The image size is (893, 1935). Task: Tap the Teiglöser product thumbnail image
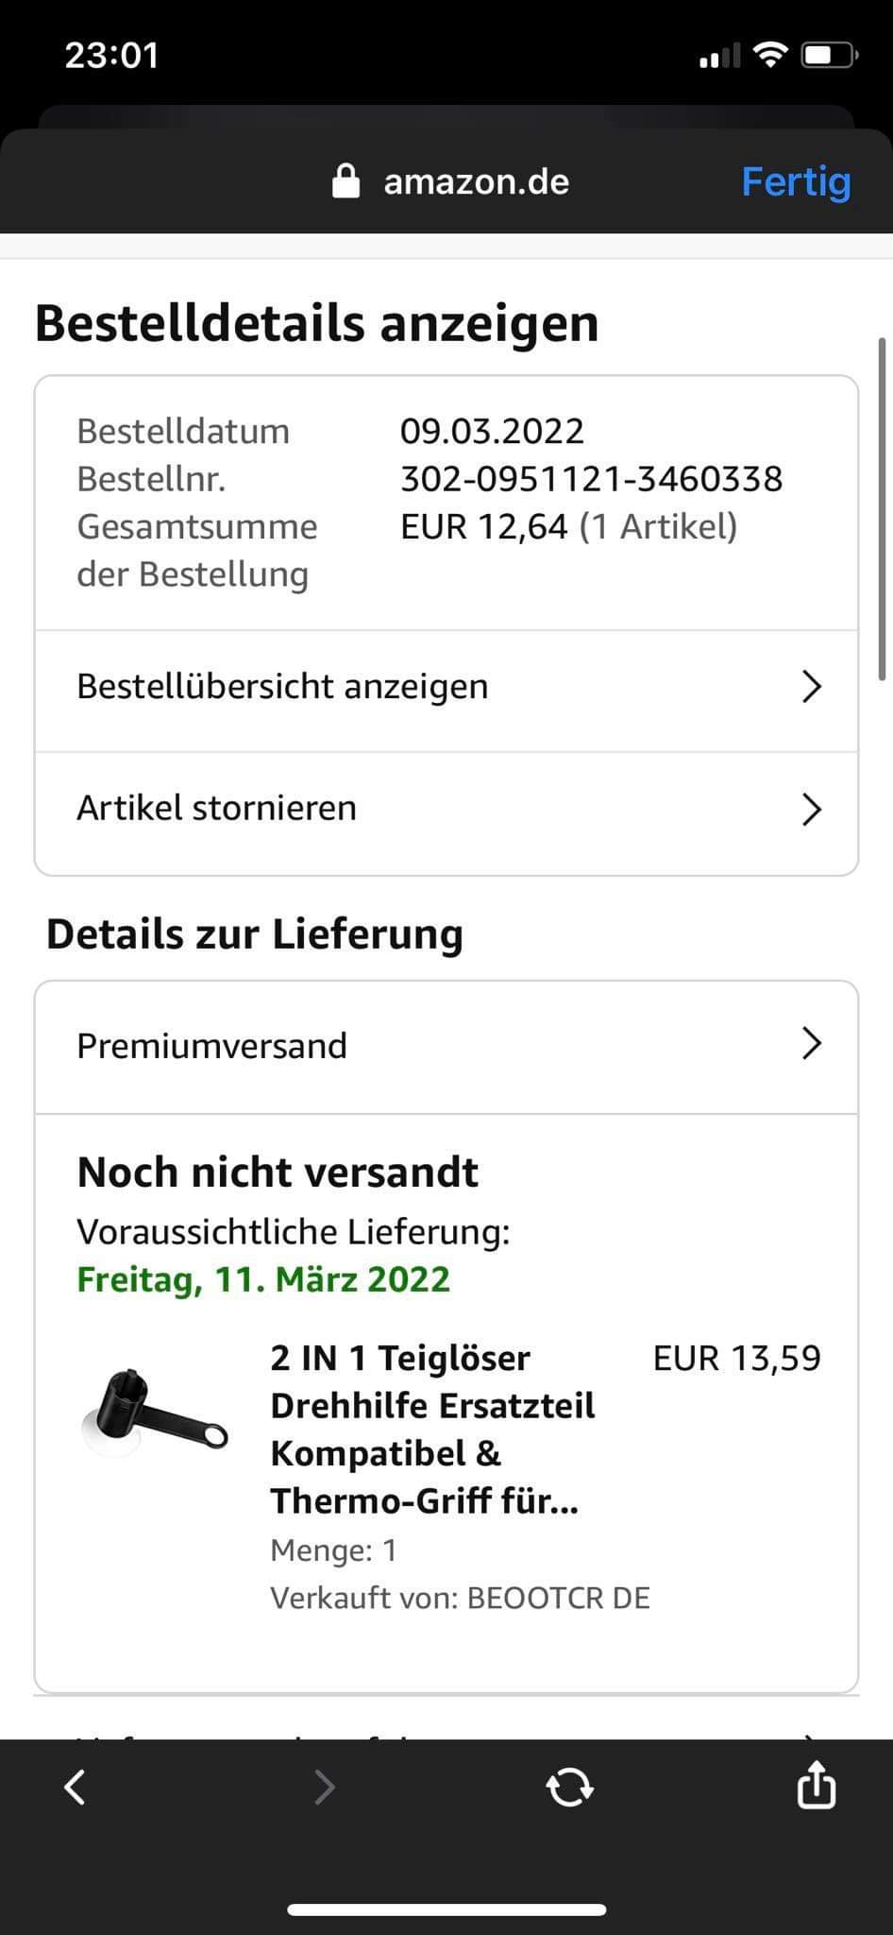[x=154, y=1412]
